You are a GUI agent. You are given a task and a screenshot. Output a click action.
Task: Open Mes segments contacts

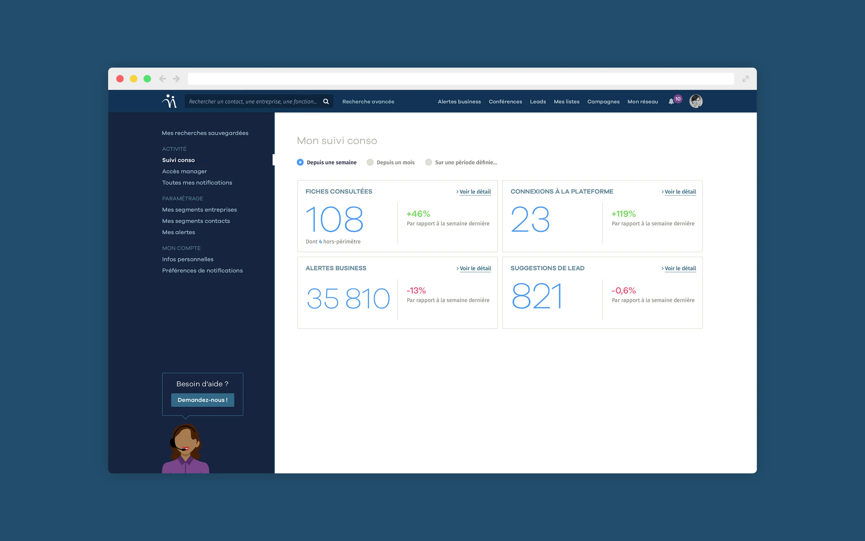click(x=195, y=221)
